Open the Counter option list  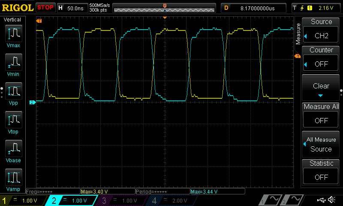(x=306, y=64)
